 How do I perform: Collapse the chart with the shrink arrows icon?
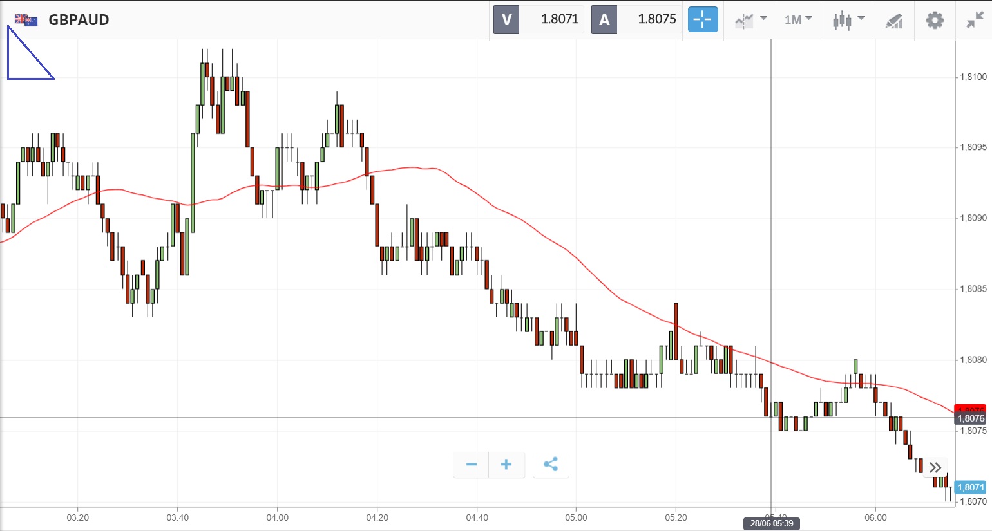[975, 20]
